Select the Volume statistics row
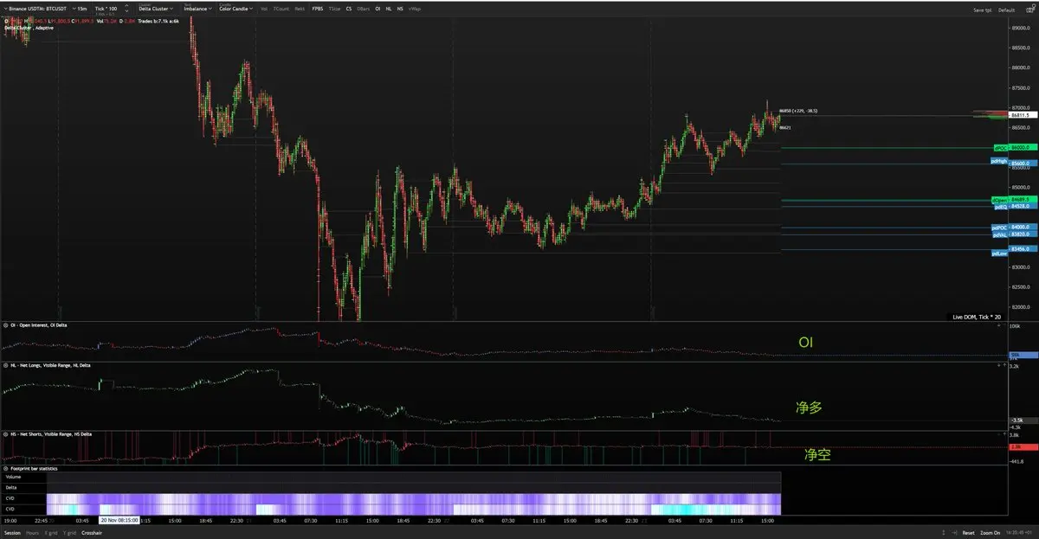The image size is (1039, 539). (390, 477)
